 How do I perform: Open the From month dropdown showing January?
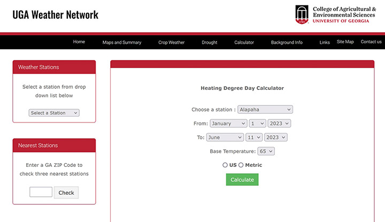[x=228, y=124]
